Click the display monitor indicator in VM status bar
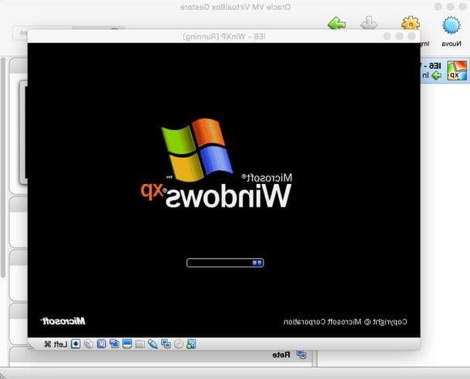 (127, 344)
